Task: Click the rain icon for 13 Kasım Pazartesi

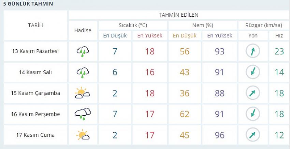Action: [x=83, y=51]
